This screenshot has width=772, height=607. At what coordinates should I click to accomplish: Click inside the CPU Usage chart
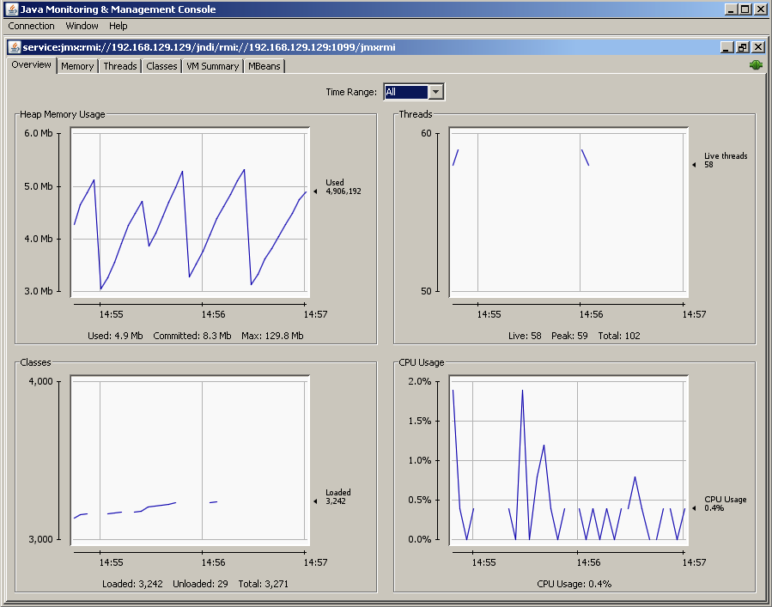(568, 460)
